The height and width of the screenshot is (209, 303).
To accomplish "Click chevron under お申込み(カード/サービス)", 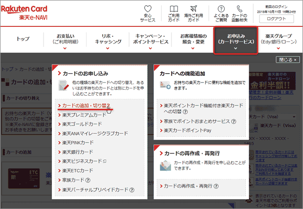I will point(236,48).
